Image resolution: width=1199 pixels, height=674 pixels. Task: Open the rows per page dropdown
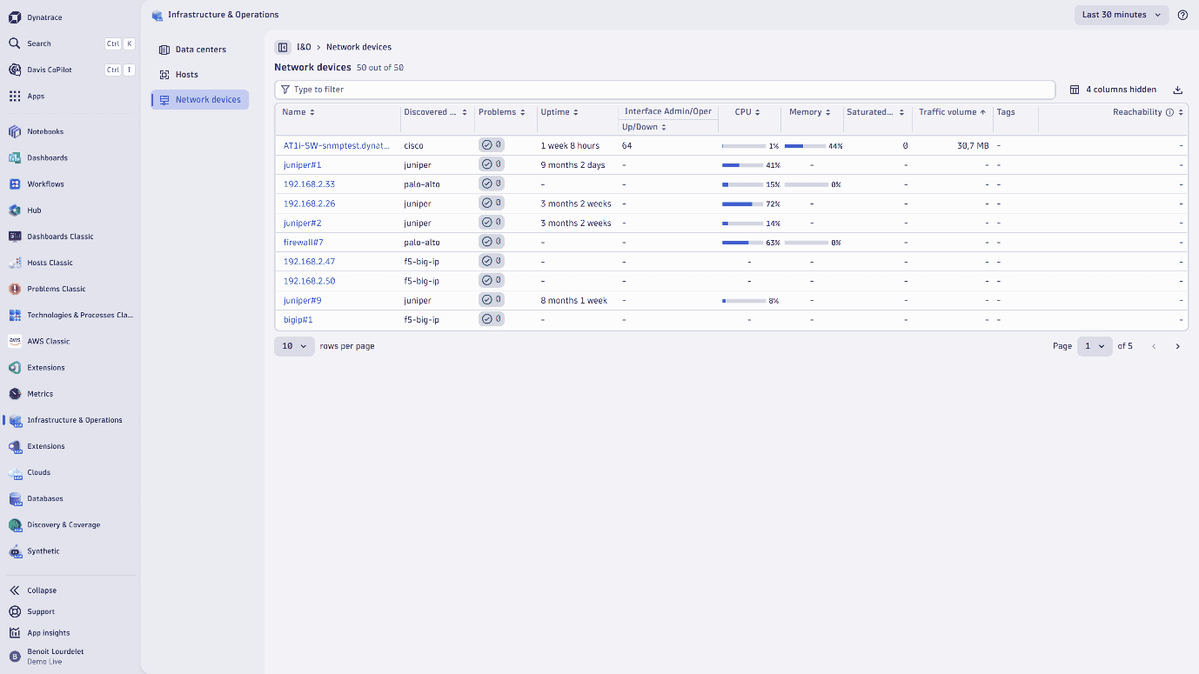coord(294,346)
